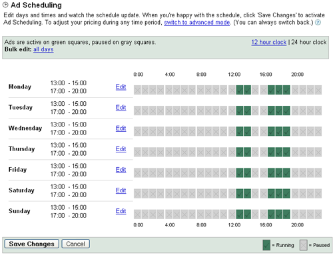
Task: Edit Saturday's schedule
Action: (x=121, y=190)
